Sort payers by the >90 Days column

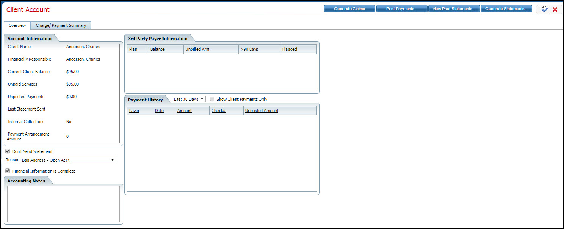249,49
